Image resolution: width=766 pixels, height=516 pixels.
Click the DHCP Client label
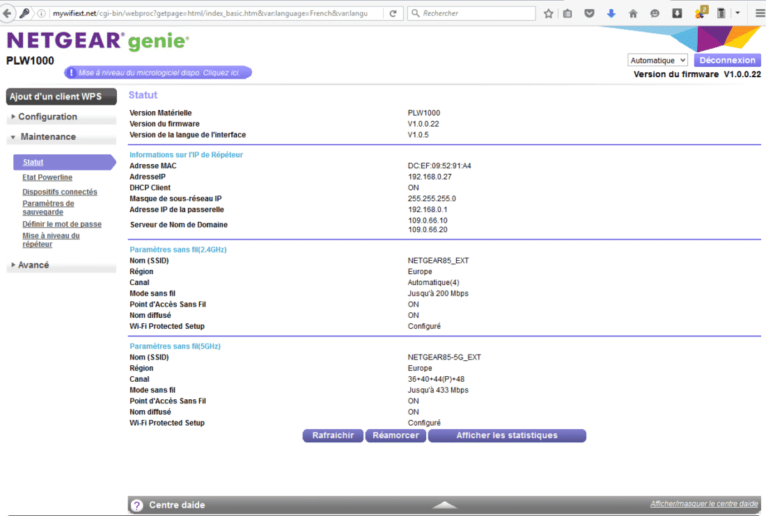coord(150,188)
